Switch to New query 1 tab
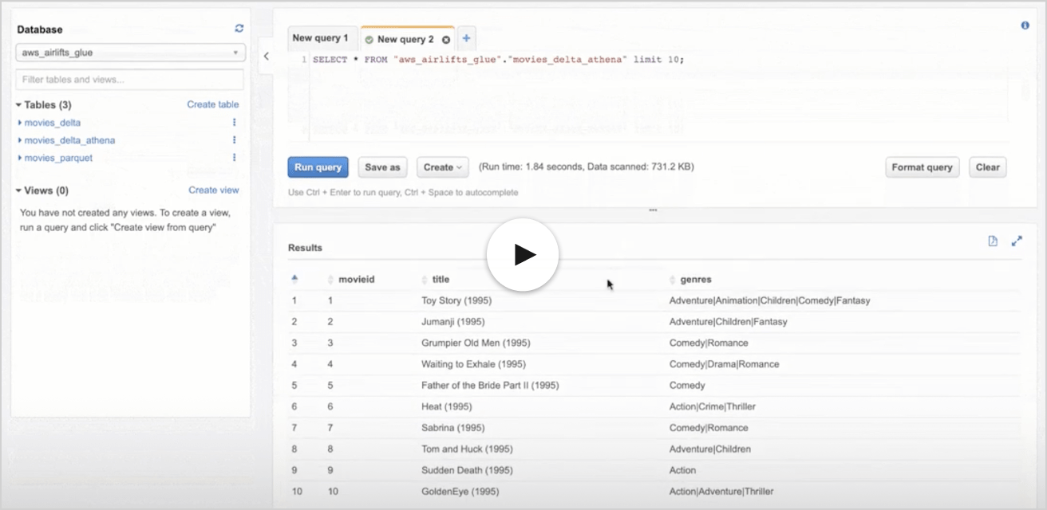Screen dimensions: 1047x510 (x=320, y=38)
